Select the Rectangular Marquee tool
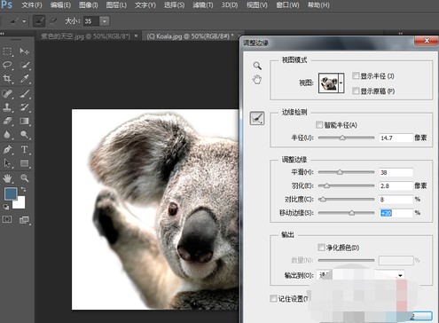Screen dimensions: 439x323 7,51
